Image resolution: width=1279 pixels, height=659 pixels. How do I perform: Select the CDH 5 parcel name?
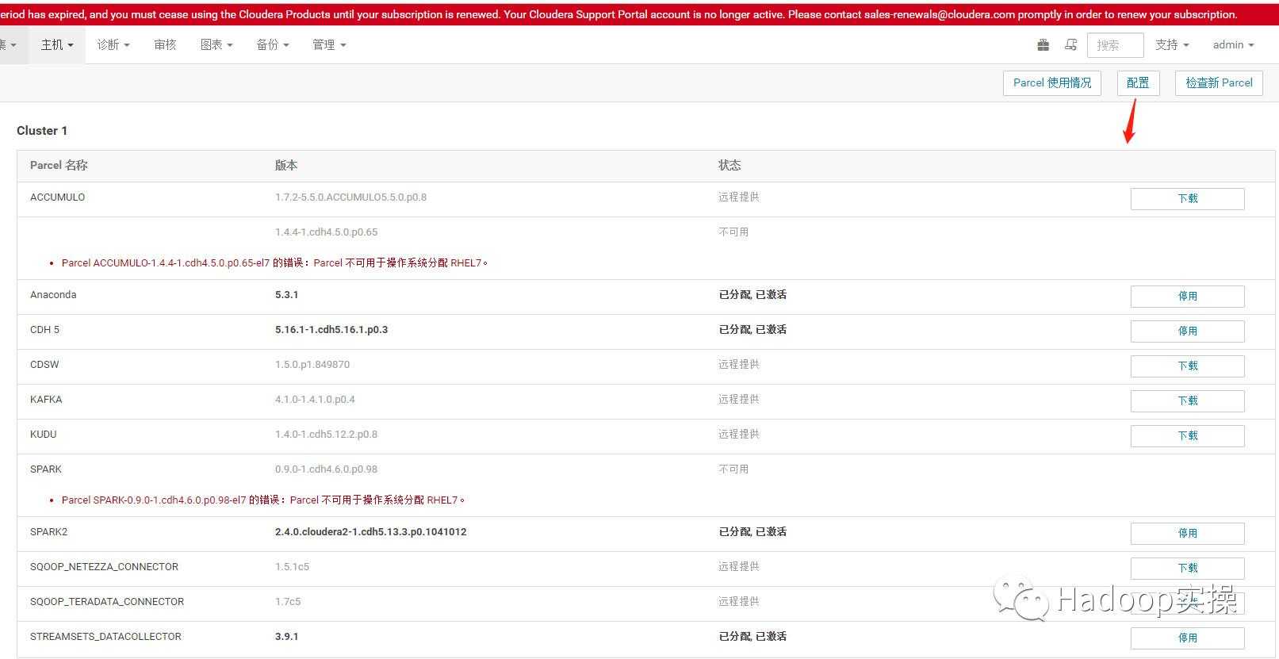[44, 329]
